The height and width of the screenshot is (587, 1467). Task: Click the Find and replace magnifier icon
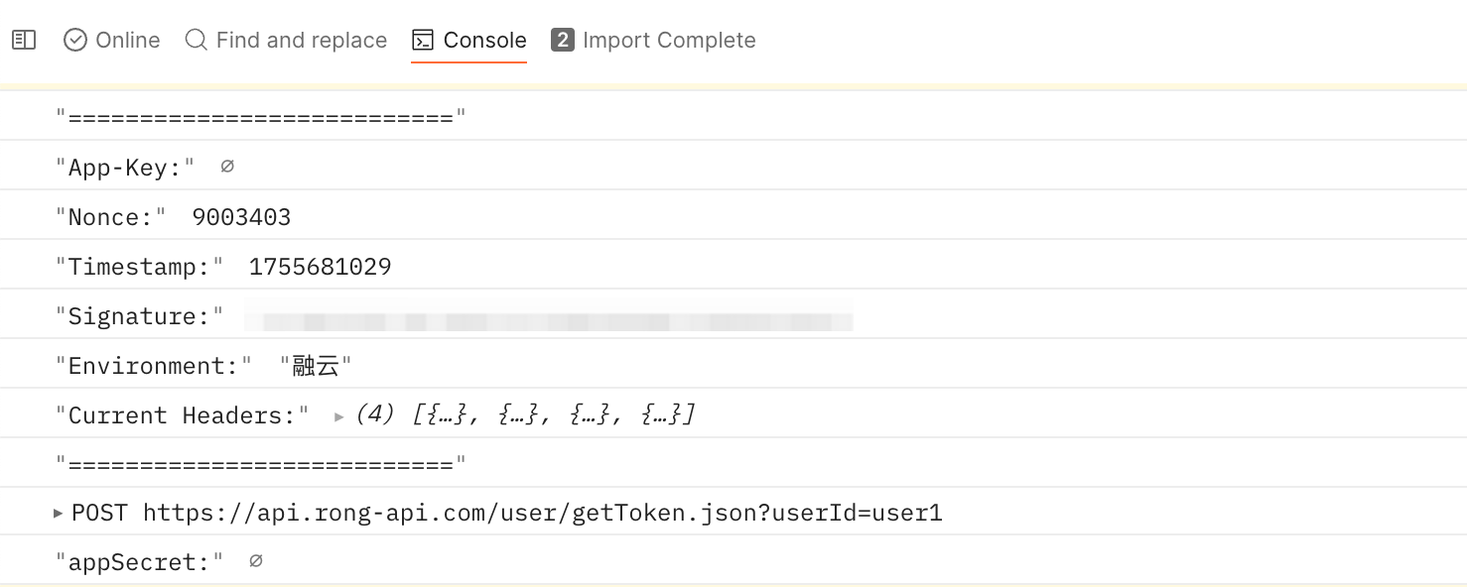click(x=197, y=40)
